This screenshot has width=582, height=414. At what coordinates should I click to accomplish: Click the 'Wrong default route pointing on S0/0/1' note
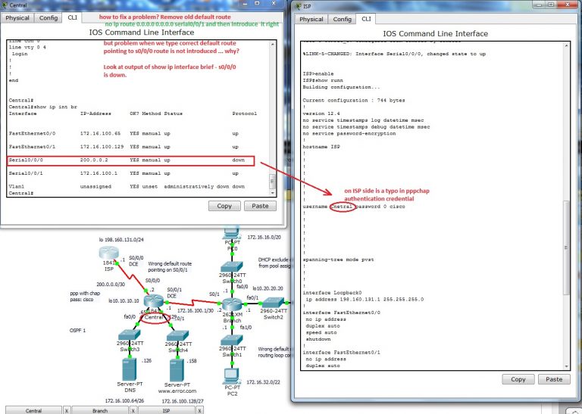click(170, 267)
